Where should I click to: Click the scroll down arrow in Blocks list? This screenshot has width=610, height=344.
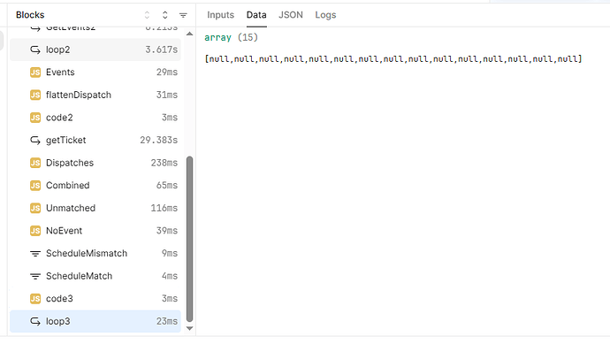[189, 328]
